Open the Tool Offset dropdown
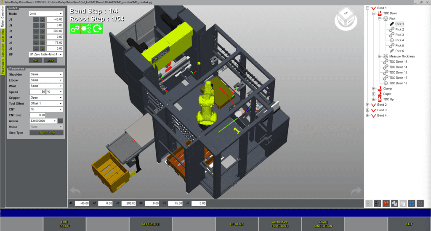 click(46, 103)
